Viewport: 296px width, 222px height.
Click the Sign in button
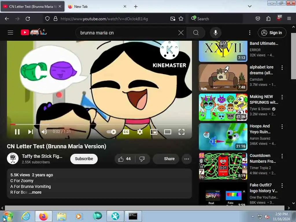tap(272, 33)
